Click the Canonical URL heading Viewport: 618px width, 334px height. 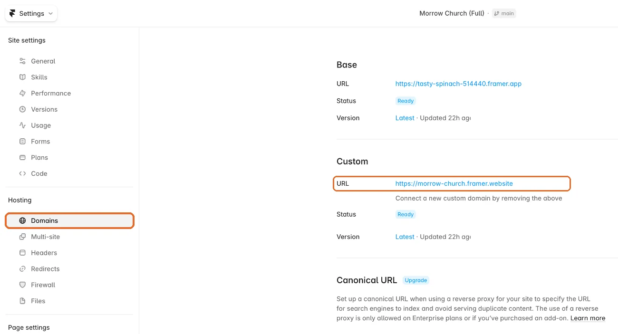(367, 280)
